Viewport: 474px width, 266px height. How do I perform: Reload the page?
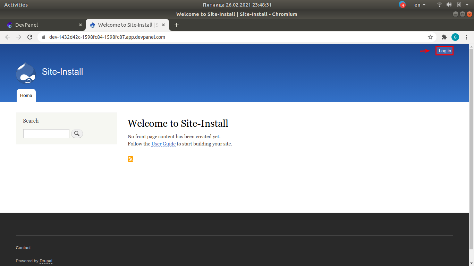tap(30, 37)
